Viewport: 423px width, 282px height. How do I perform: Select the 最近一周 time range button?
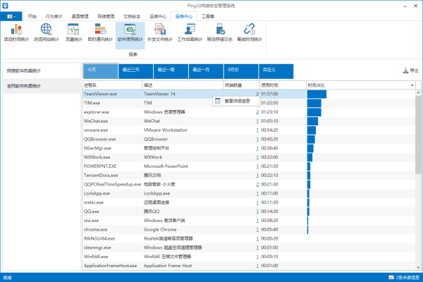[171, 71]
